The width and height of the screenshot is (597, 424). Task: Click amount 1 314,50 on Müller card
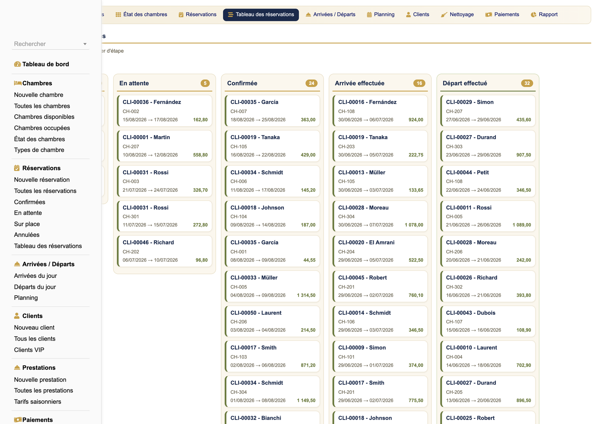point(306,295)
